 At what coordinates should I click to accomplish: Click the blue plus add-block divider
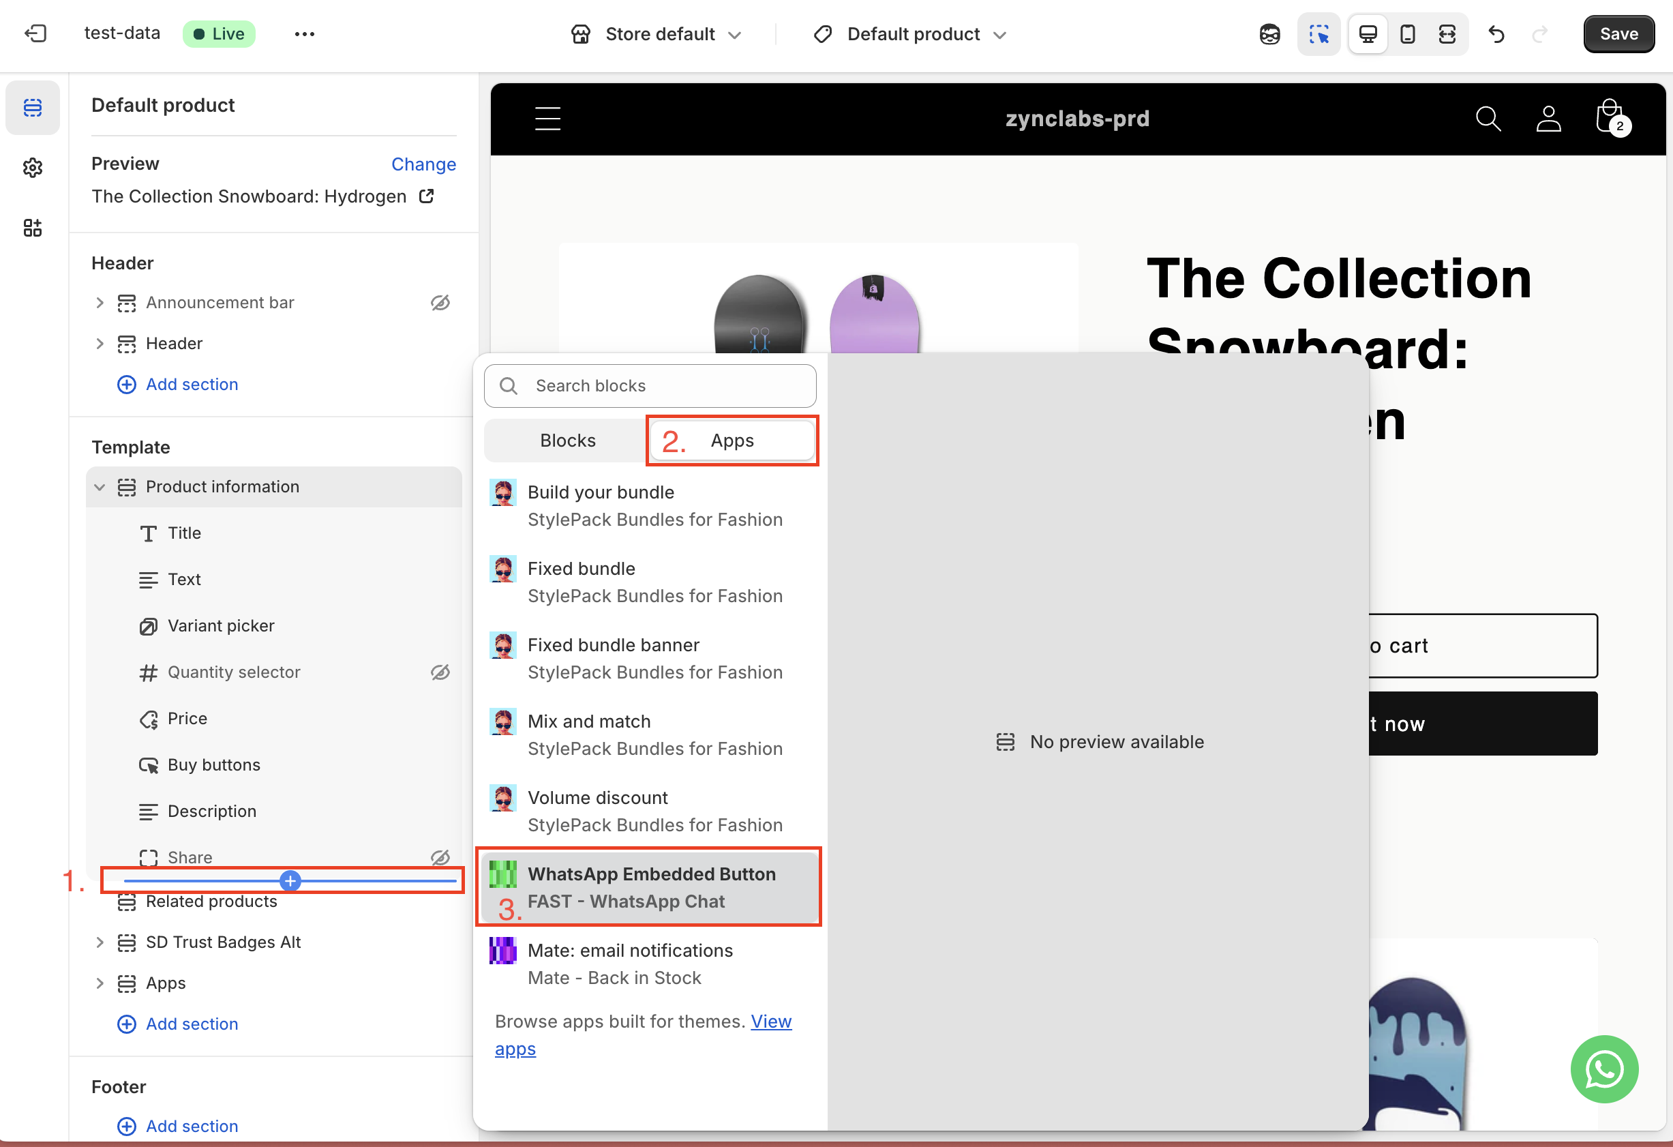[x=290, y=880]
